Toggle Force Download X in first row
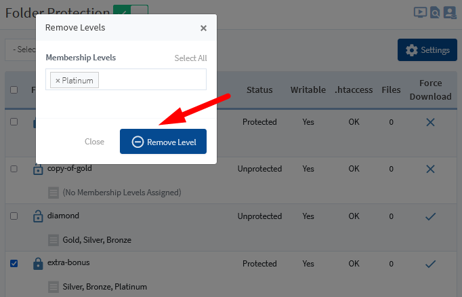Viewport: 462px width, 297px height. [430, 122]
